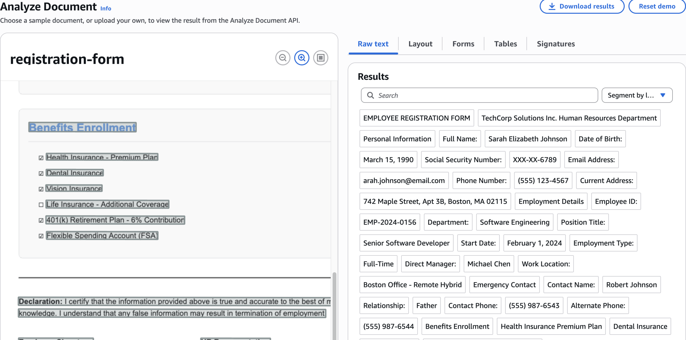Click the blue dropdown arrow in Segment selector
Image resolution: width=686 pixels, height=340 pixels.
(x=663, y=95)
